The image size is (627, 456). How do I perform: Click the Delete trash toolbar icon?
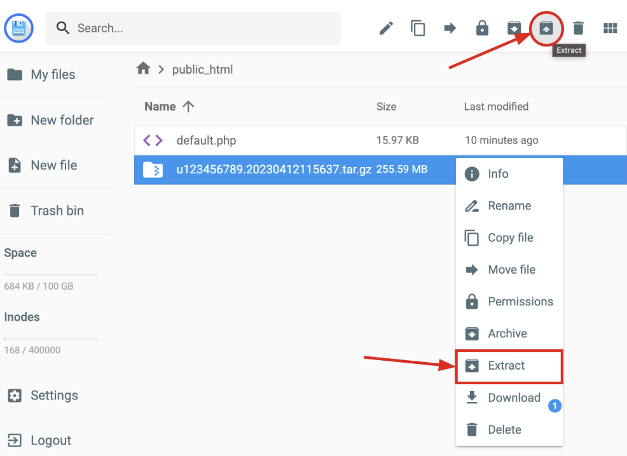[578, 28]
